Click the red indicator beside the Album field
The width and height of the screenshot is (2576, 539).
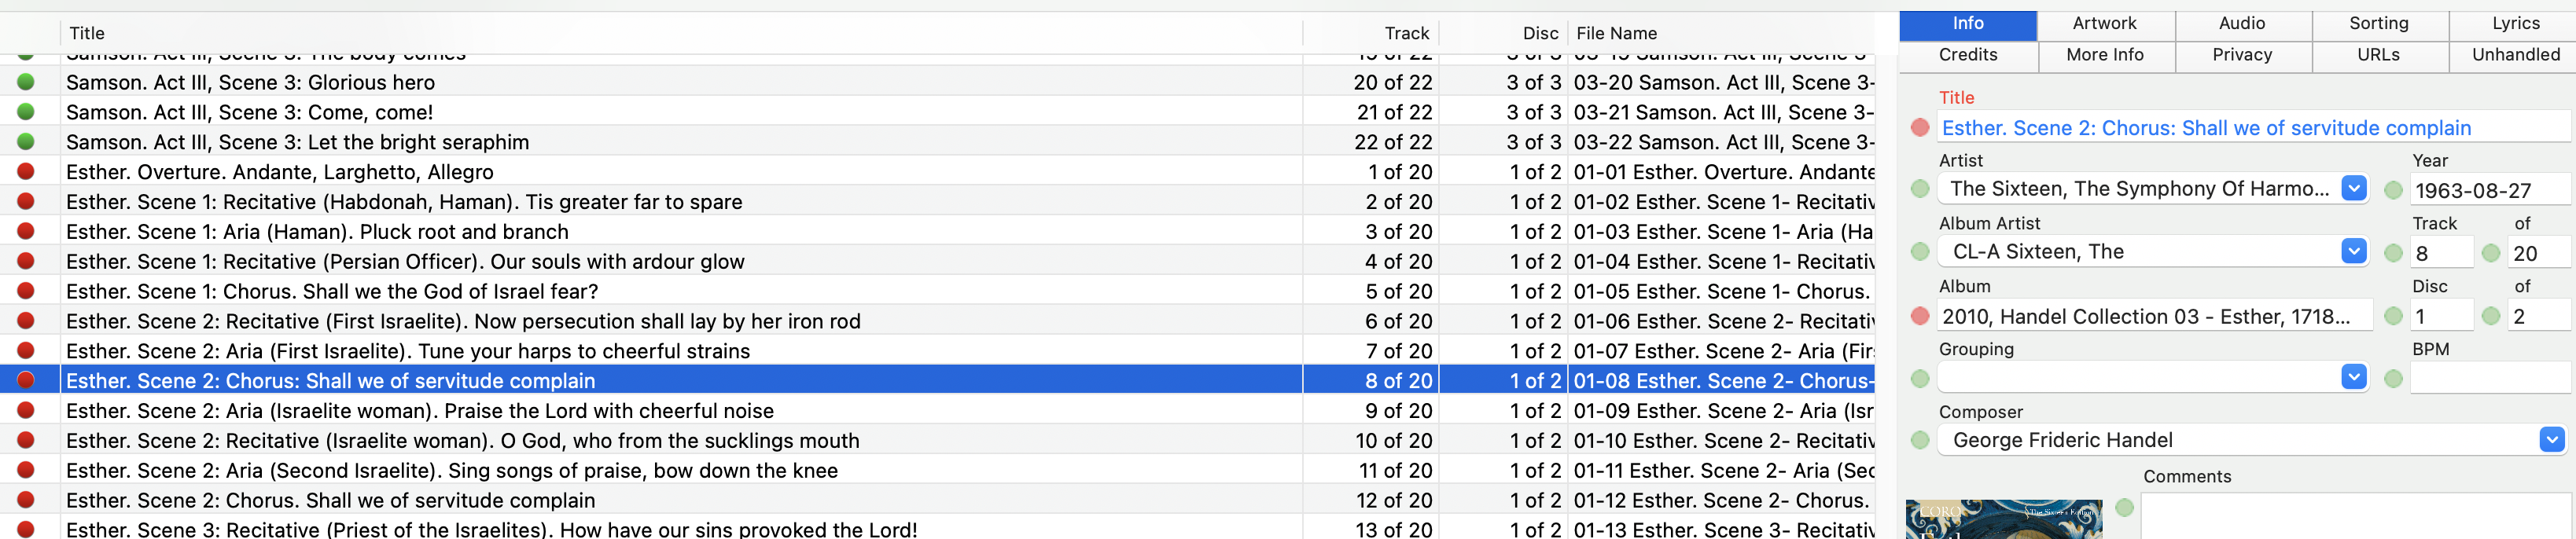[1919, 316]
